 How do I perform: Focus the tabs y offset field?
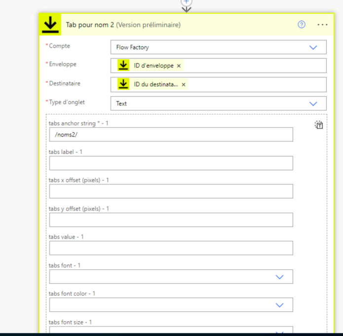click(171, 220)
